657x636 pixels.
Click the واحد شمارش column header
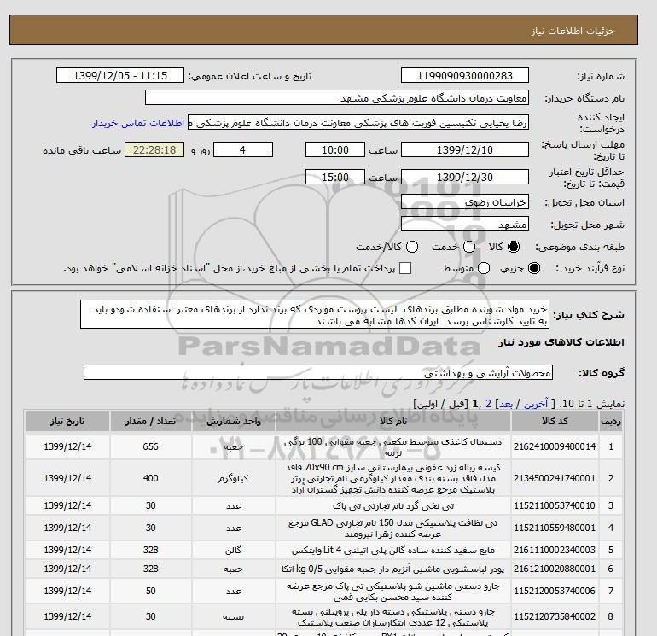coord(234,422)
